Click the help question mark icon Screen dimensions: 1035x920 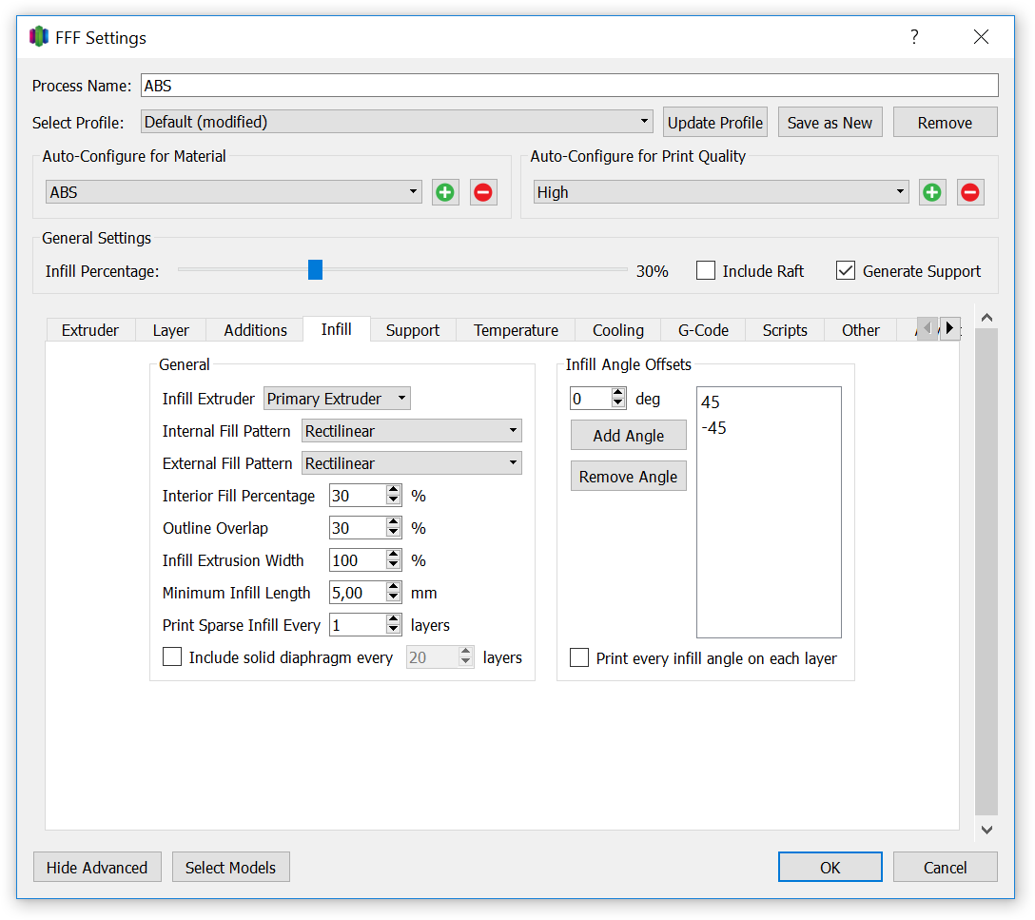[x=914, y=37]
